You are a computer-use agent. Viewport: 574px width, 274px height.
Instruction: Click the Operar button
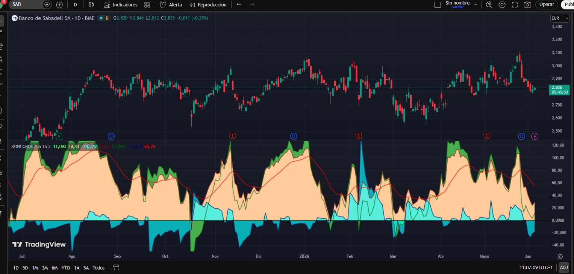(547, 5)
